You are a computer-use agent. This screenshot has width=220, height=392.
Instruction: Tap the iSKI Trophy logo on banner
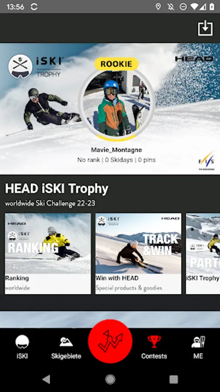point(36,67)
